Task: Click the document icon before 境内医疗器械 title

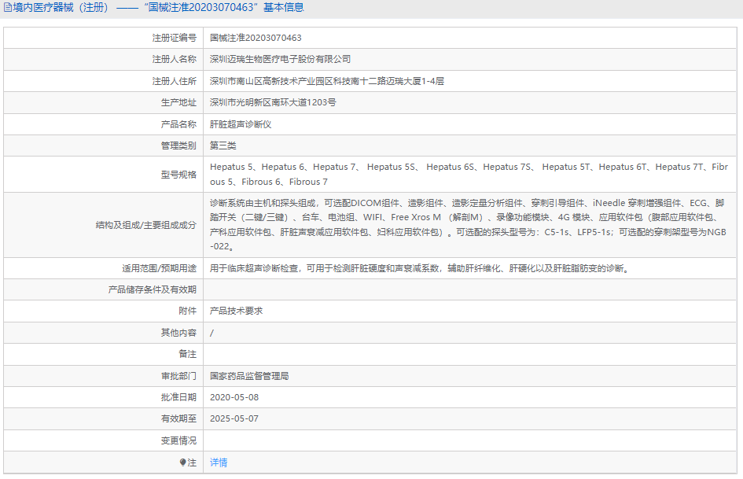Action: click(x=8, y=8)
